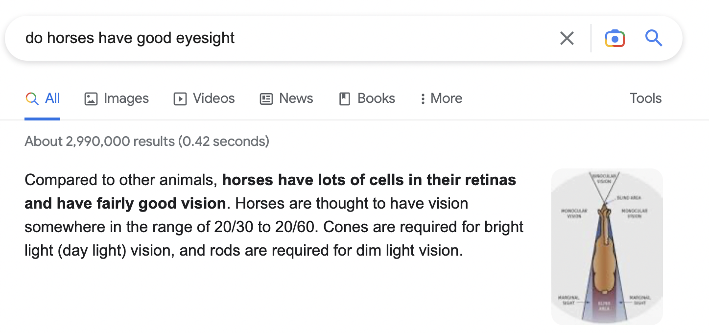Screen dimensions: 709x333
Task: Click the play icon beside Videos
Action: [x=180, y=99]
